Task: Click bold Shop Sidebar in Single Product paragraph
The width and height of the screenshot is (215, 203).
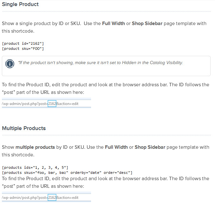Action: point(147,23)
